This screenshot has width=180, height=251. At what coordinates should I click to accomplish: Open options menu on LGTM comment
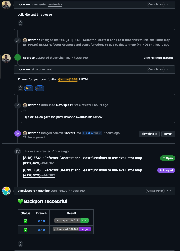coord(169,69)
